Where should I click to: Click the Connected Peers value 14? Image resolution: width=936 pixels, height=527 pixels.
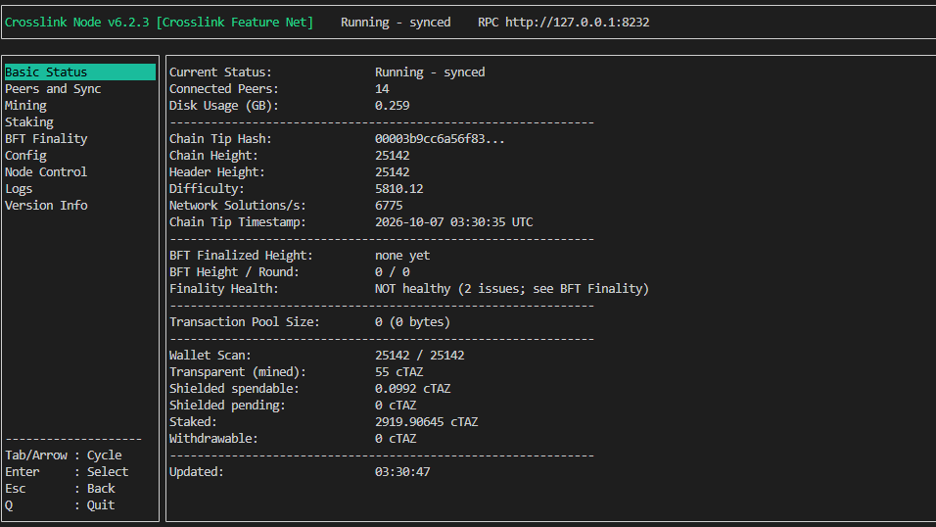[382, 88]
